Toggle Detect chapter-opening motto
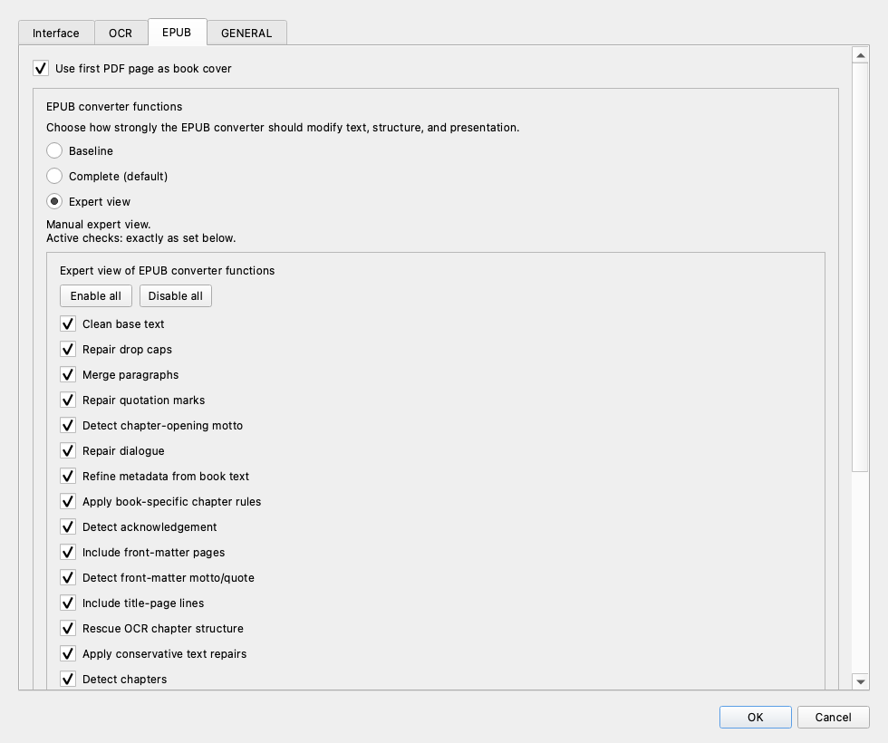Screen dimensions: 888x743 click(x=68, y=425)
